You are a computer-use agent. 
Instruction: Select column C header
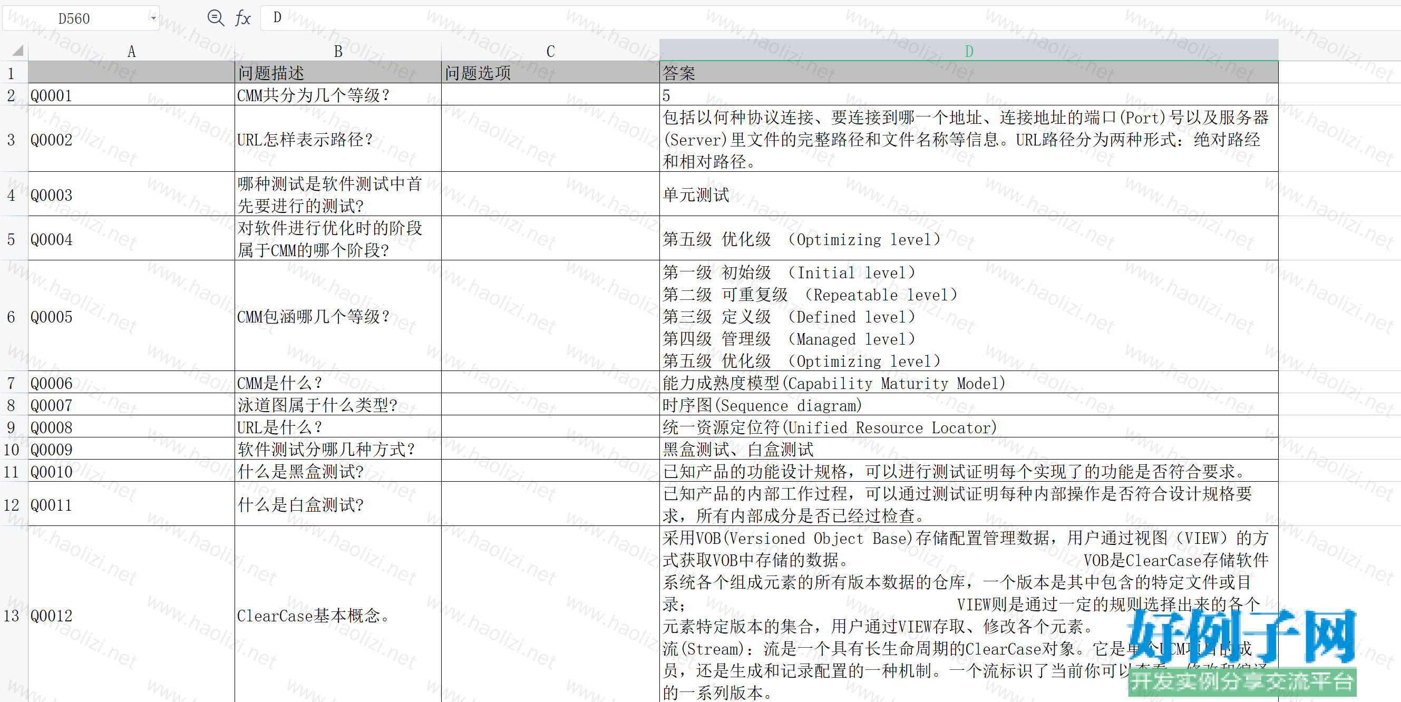pos(550,51)
